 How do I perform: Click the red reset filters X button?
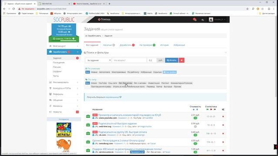tap(182, 60)
